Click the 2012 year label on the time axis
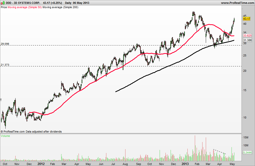The width and height of the screenshot is (255, 166). 41,164
